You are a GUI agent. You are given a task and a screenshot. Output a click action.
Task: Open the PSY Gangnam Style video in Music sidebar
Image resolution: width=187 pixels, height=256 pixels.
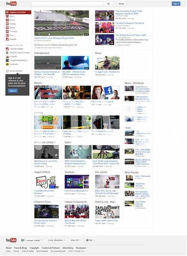pyautogui.click(x=143, y=152)
